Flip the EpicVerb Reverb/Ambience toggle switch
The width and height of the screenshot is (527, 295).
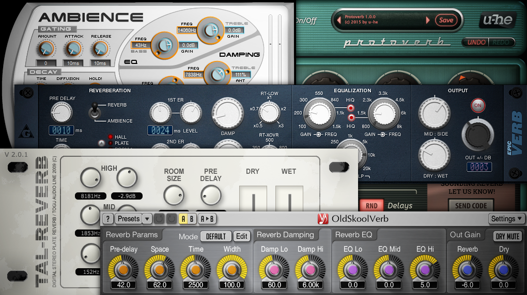click(x=95, y=111)
